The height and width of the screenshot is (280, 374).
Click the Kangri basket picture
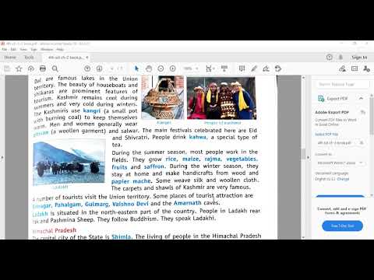point(163,97)
